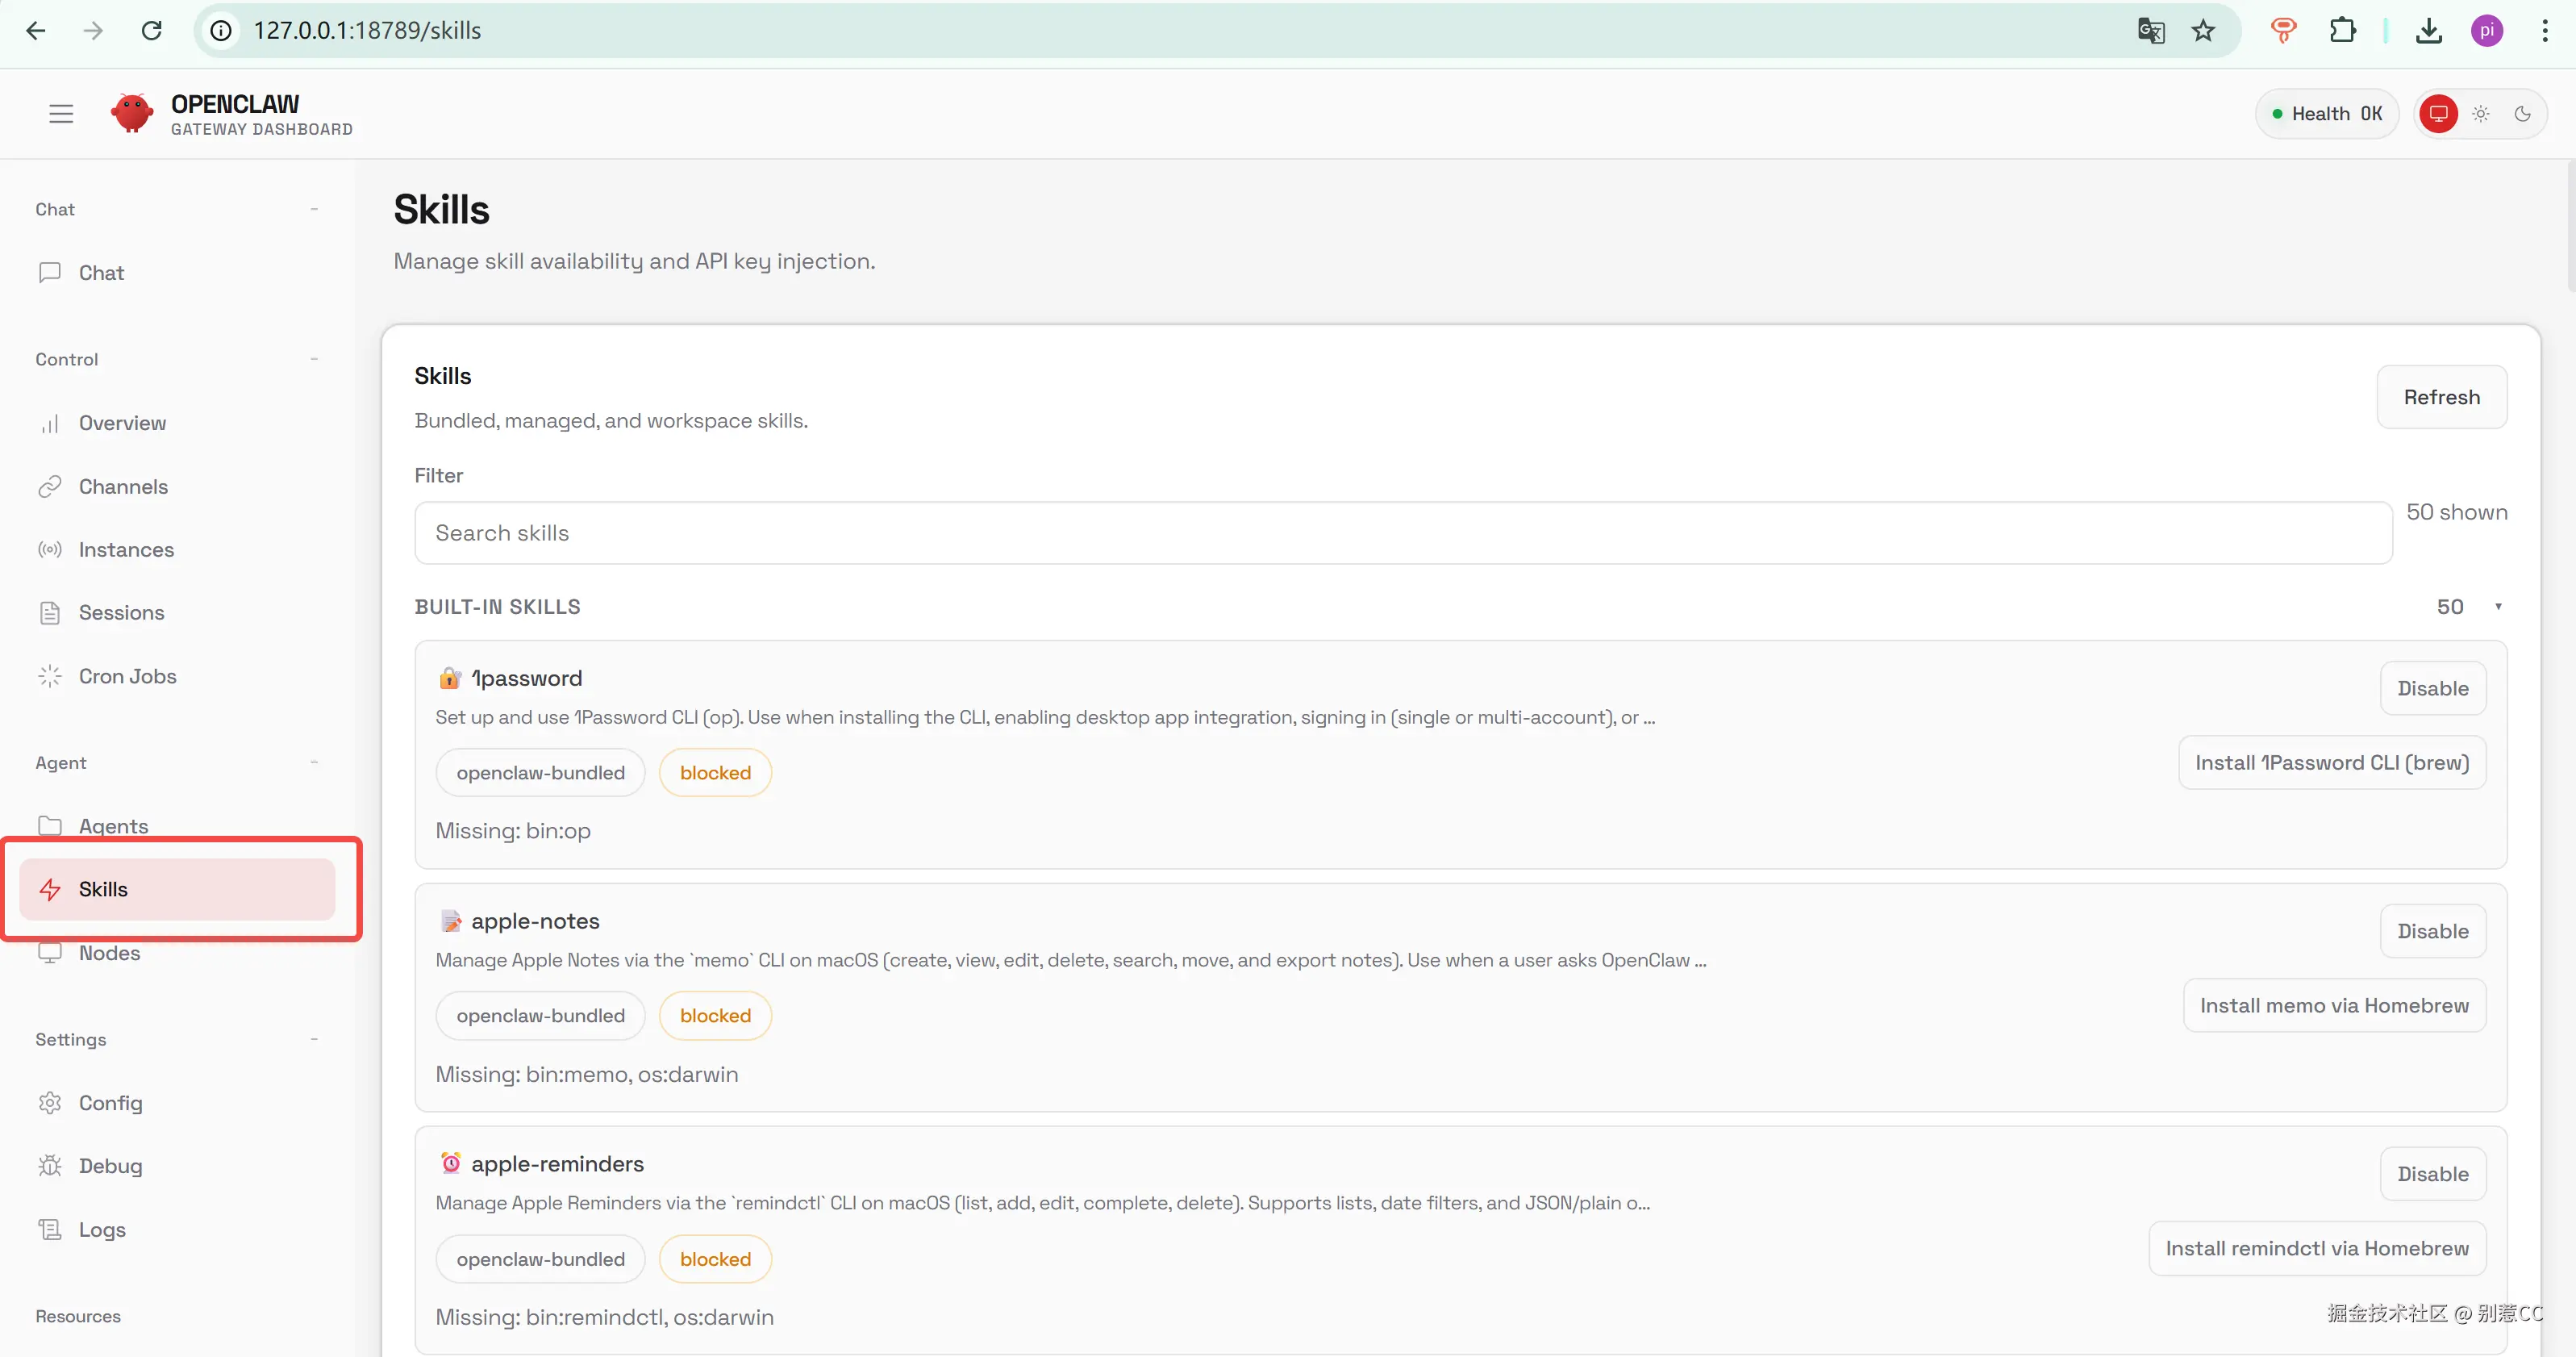The image size is (2576, 1357).
Task: Switch to light theme sun icon
Action: point(2481,114)
